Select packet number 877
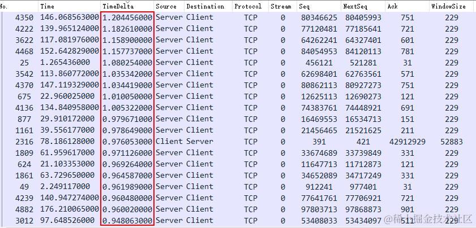This screenshot has height=228, width=476. [x=24, y=119]
